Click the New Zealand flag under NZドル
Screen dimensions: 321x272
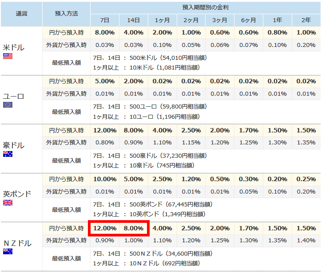[8, 251]
